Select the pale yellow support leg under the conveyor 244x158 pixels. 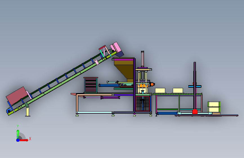coord(28,112)
